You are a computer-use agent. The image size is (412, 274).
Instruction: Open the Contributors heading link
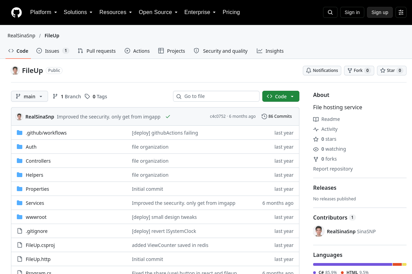(334, 217)
